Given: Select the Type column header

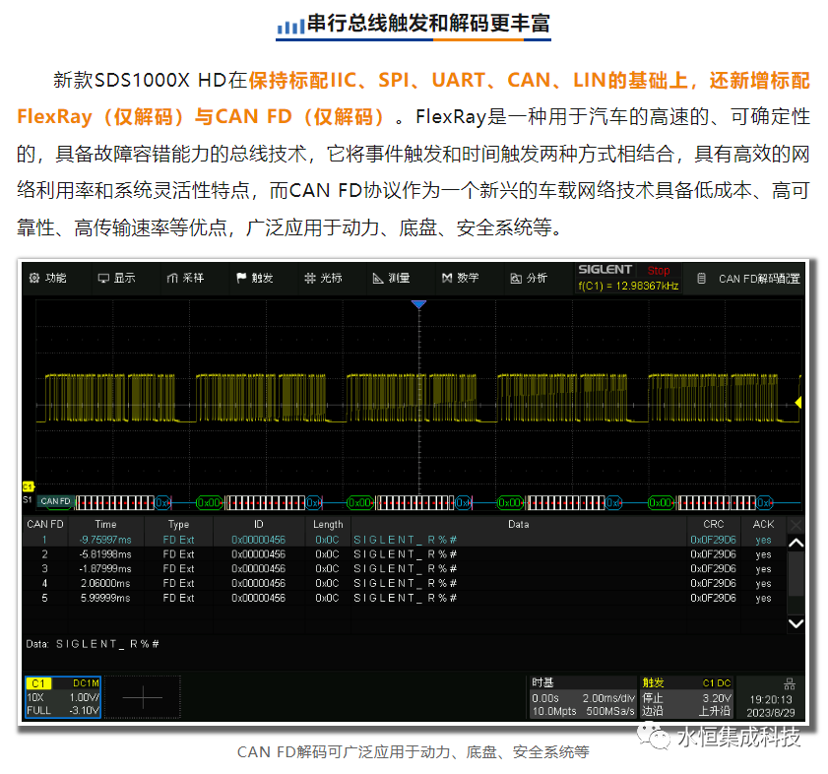Looking at the screenshot, I should pyautogui.click(x=178, y=524).
